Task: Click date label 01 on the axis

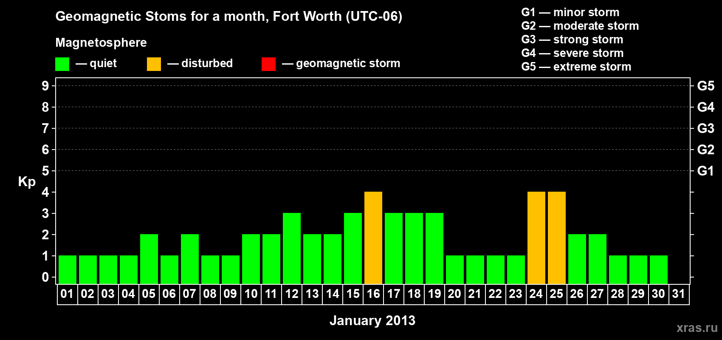Action: 67,294
